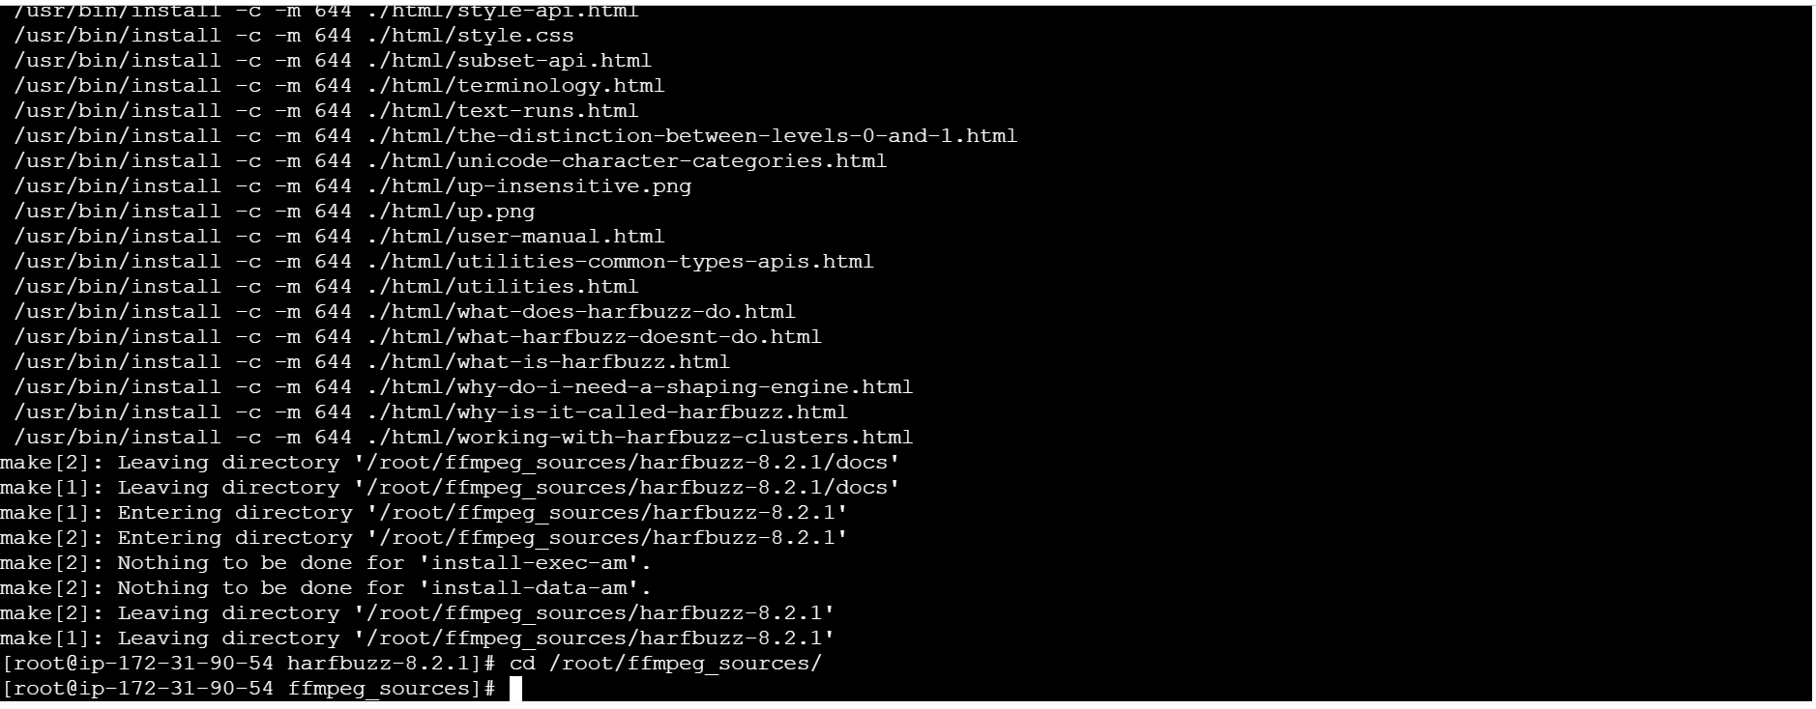Click the 'cd /root/ffmpeg_sources/' command text
1816x709 pixels.
coord(665,664)
